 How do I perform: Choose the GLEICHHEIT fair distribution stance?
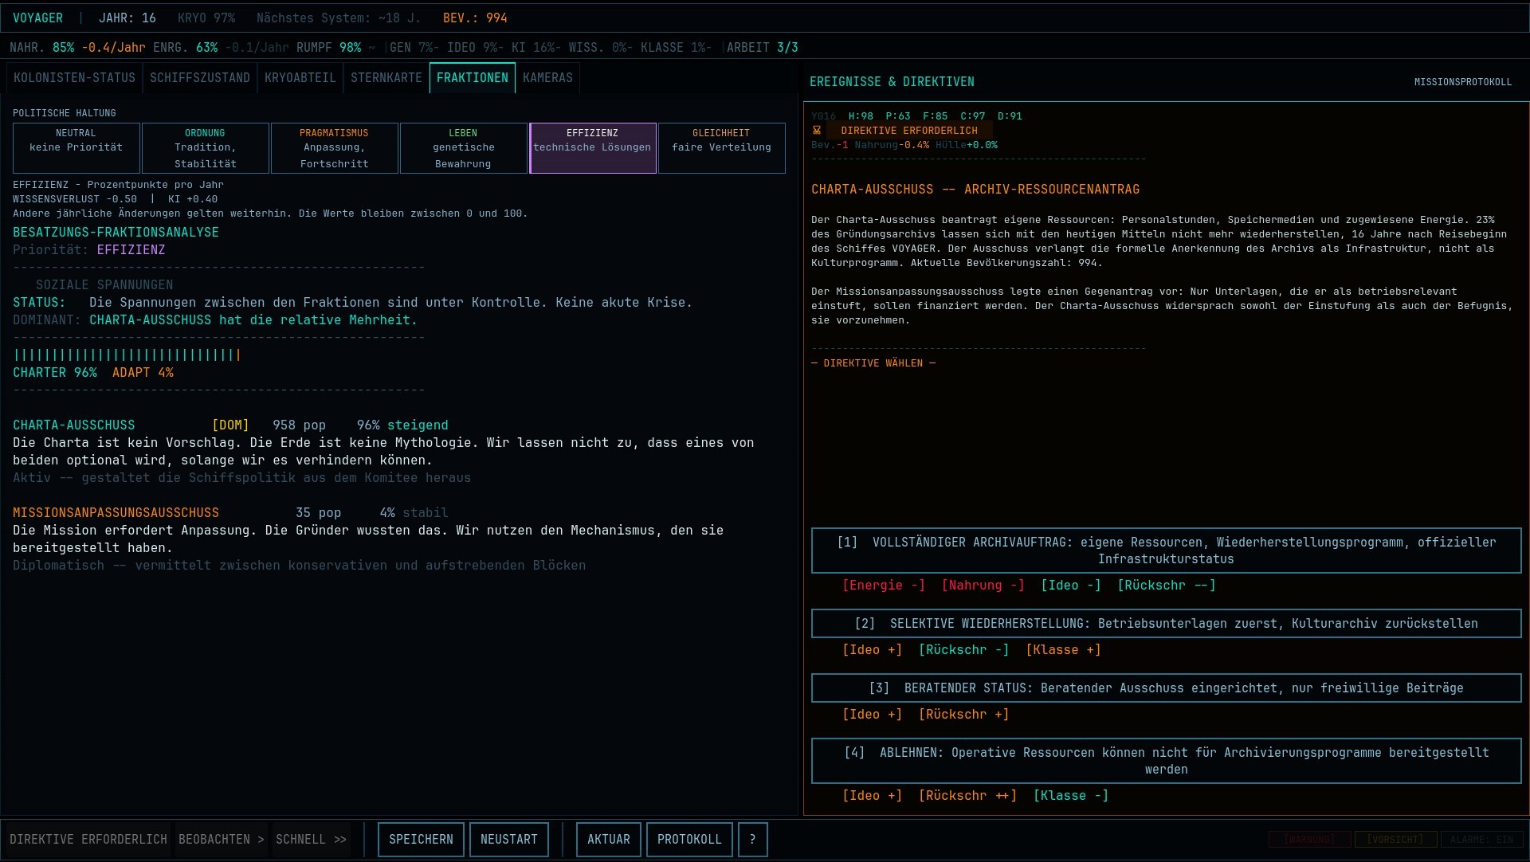[722, 148]
